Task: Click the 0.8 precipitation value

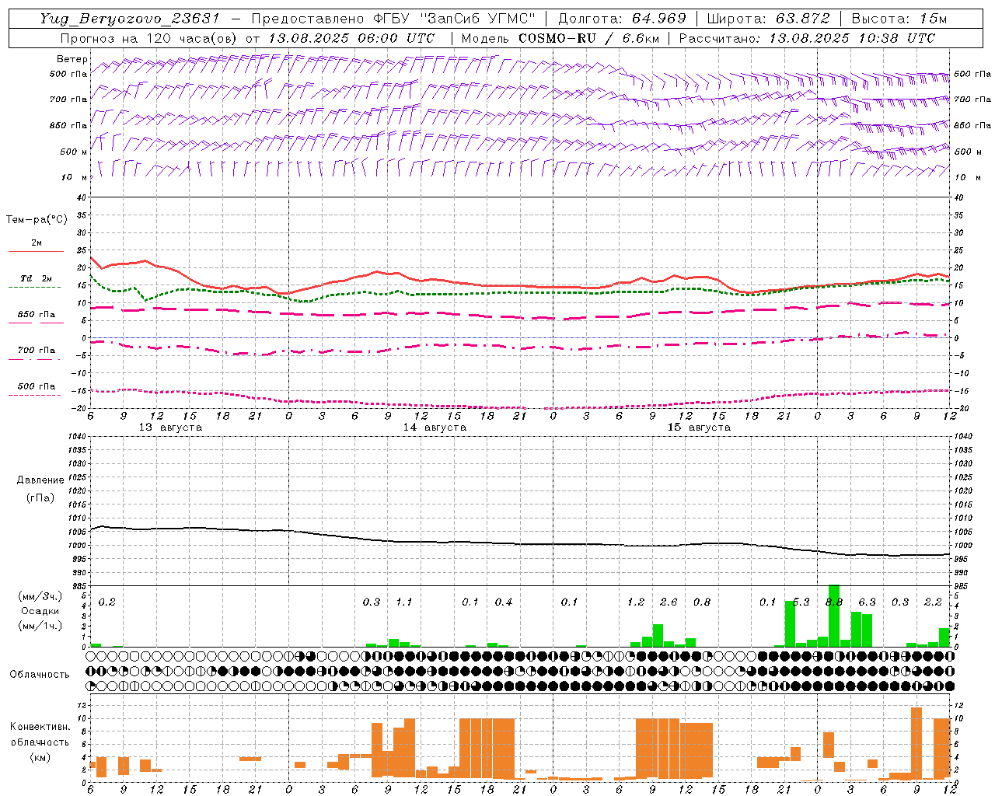Action: click(702, 602)
